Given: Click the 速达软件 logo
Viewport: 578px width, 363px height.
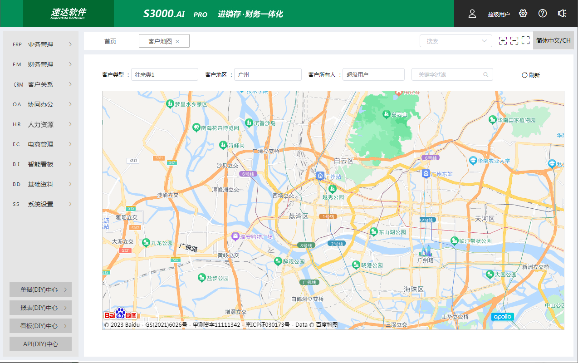Looking at the screenshot, I should click(68, 14).
